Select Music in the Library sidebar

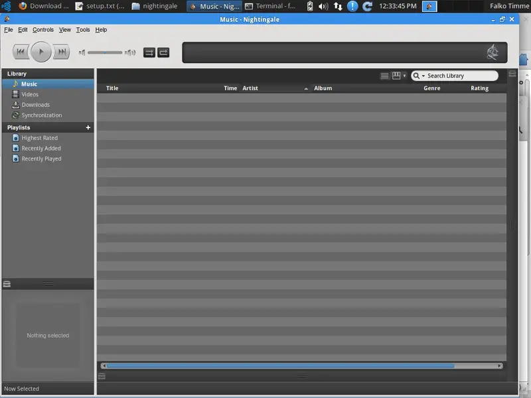(48, 84)
